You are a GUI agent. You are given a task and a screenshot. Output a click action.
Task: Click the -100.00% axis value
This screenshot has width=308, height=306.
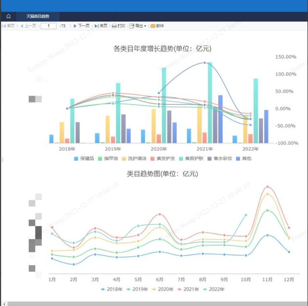point(287,143)
